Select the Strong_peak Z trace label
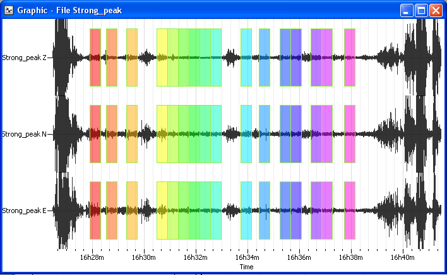Screen dimensions: 447x275 (x=24, y=58)
